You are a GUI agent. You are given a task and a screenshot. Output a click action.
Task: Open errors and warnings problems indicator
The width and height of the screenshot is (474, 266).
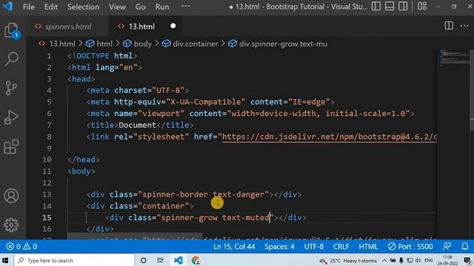pos(21,246)
